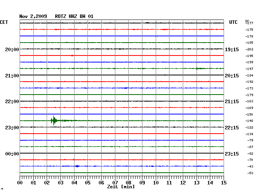
Task: Click the DC offset value "-82"
Action: coord(250,154)
